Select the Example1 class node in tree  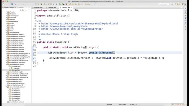click(17, 68)
